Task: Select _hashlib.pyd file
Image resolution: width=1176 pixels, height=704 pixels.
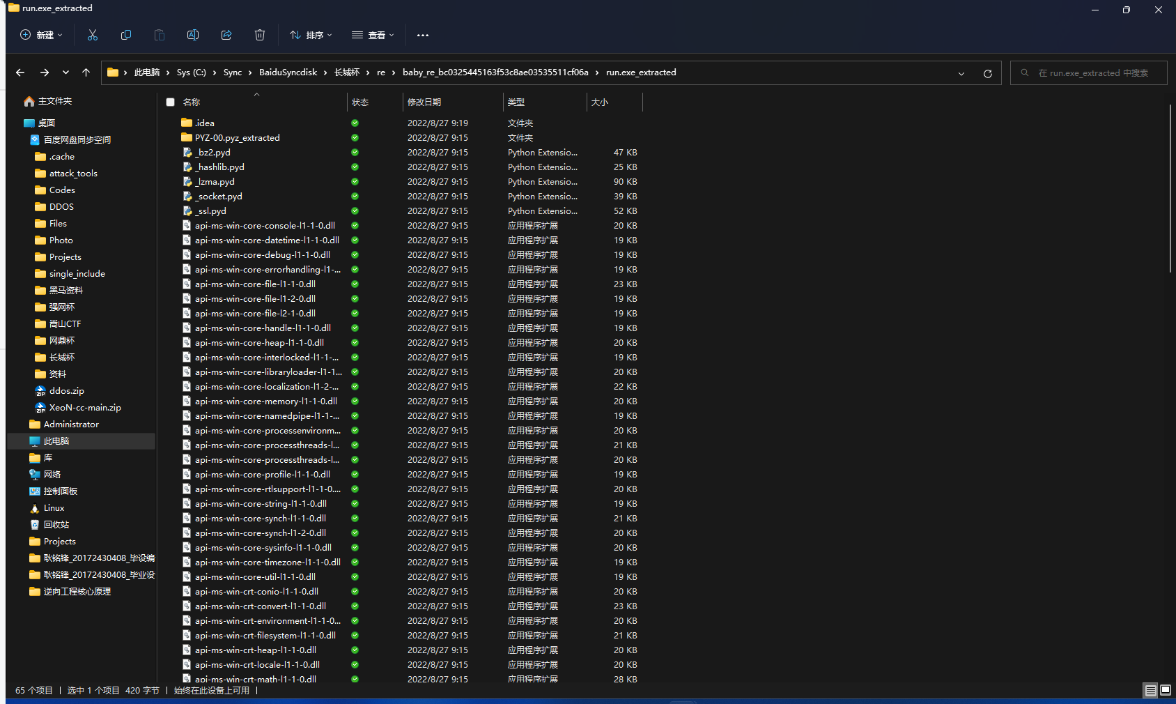Action: point(219,167)
